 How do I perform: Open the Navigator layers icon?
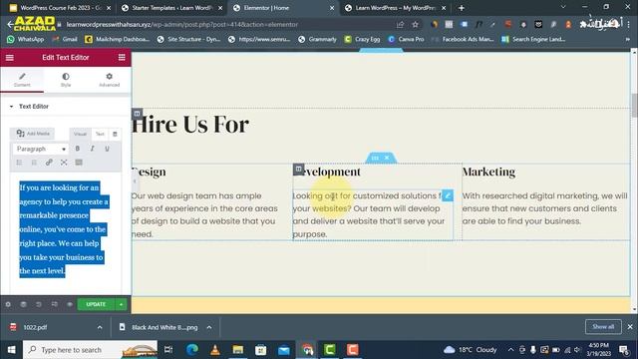click(x=23, y=304)
